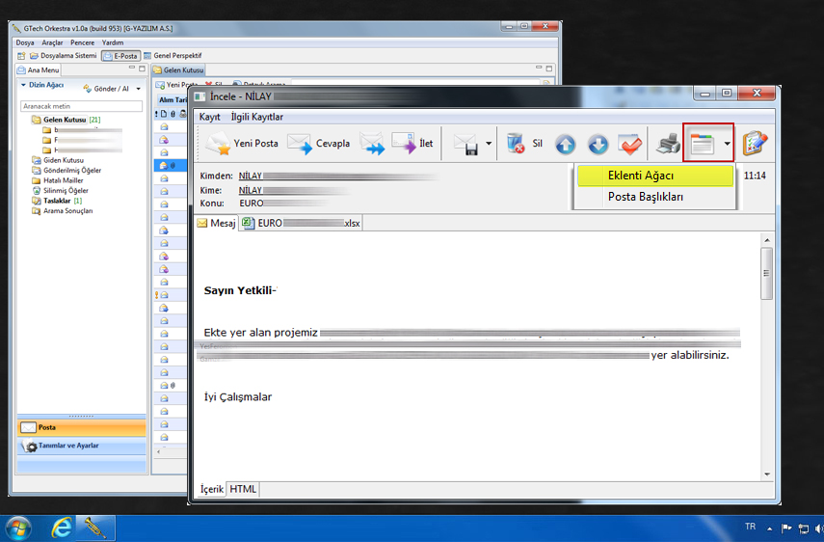Open Tanımlar ve Ayarlar section
824x542 pixels.
click(82, 446)
